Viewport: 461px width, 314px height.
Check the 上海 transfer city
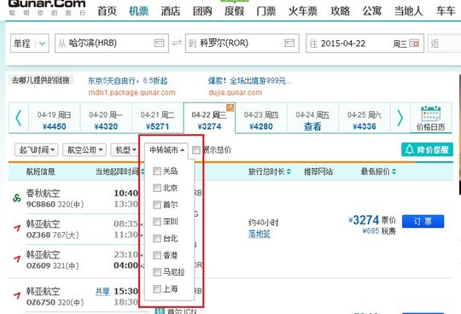tap(157, 289)
